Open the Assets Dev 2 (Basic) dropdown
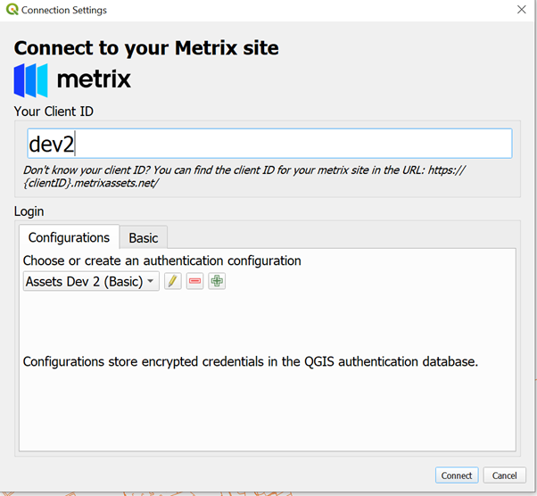This screenshot has height=496, width=537. click(x=91, y=281)
